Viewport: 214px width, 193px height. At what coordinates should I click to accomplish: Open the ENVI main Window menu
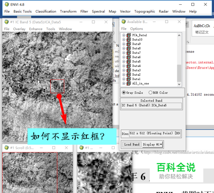coord(179,12)
